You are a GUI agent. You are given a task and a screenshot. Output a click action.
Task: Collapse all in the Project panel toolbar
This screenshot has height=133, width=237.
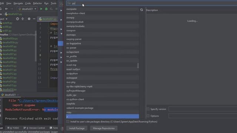pyautogui.click(x=23, y=19)
